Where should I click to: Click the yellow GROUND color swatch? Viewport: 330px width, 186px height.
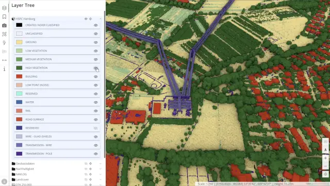19,42
